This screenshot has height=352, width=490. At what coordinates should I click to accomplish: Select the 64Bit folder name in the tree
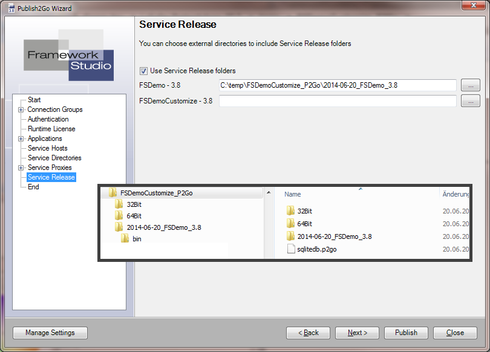click(x=134, y=216)
